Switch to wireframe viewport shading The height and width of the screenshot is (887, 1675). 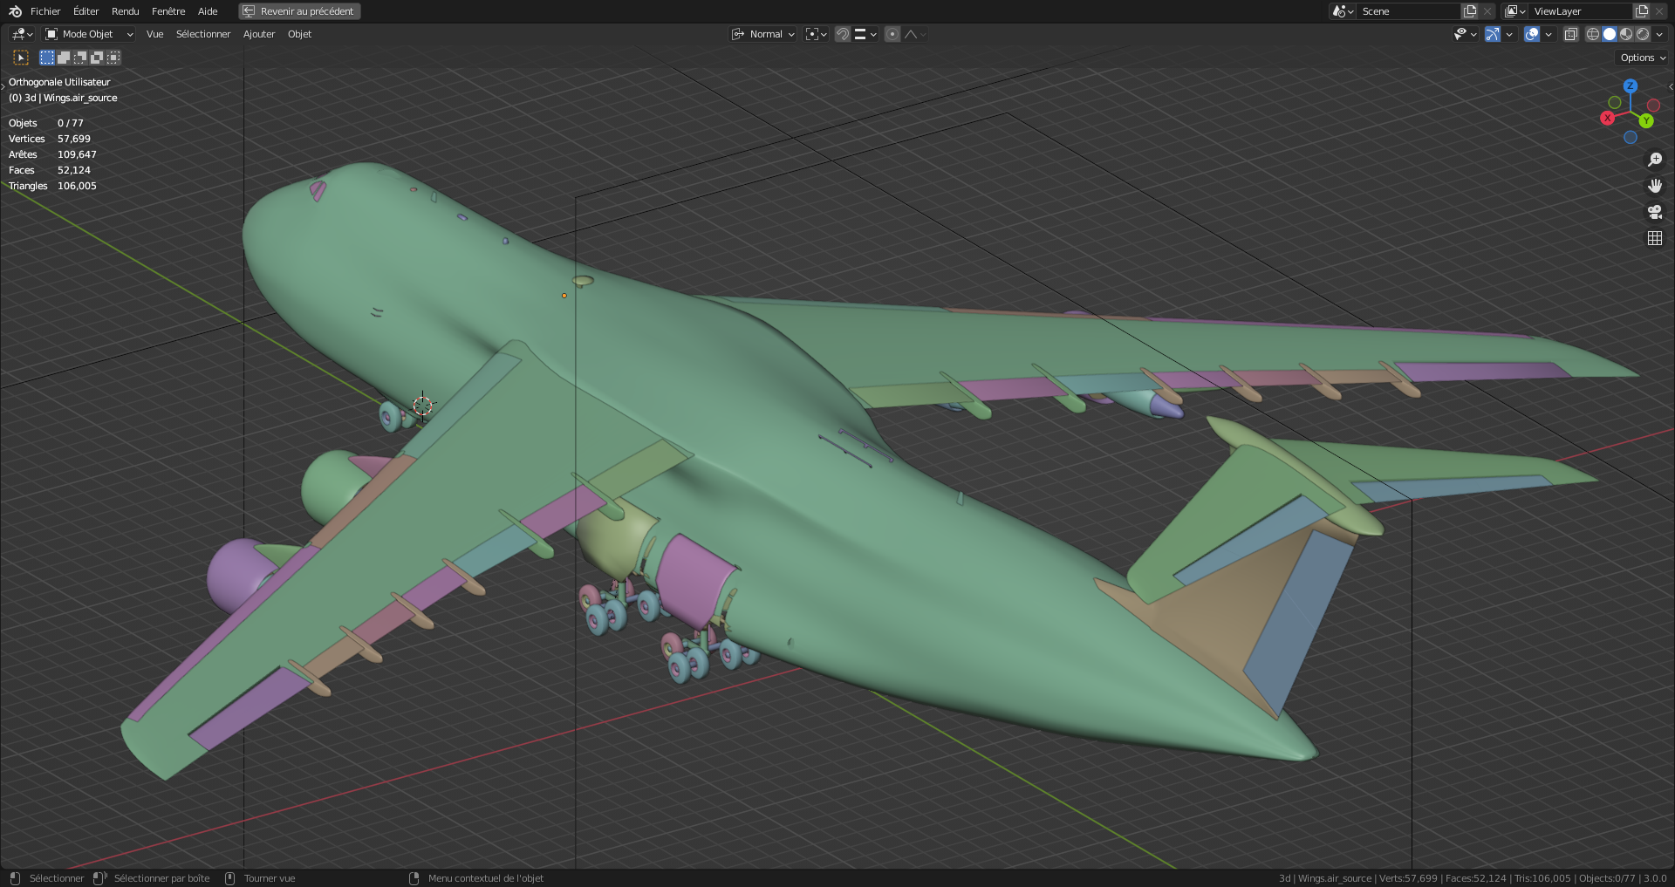[1593, 34]
